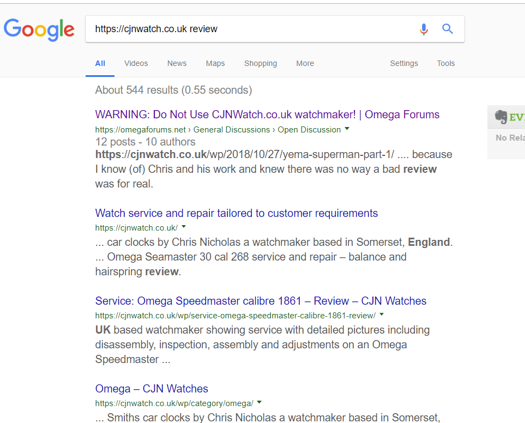Click the Evernote elephant icon

coord(500,117)
